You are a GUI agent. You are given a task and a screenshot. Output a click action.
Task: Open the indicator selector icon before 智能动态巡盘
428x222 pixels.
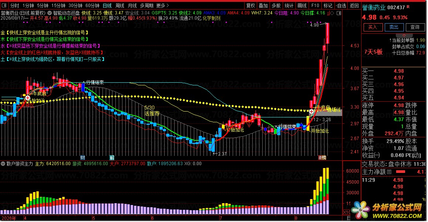pos(50,13)
